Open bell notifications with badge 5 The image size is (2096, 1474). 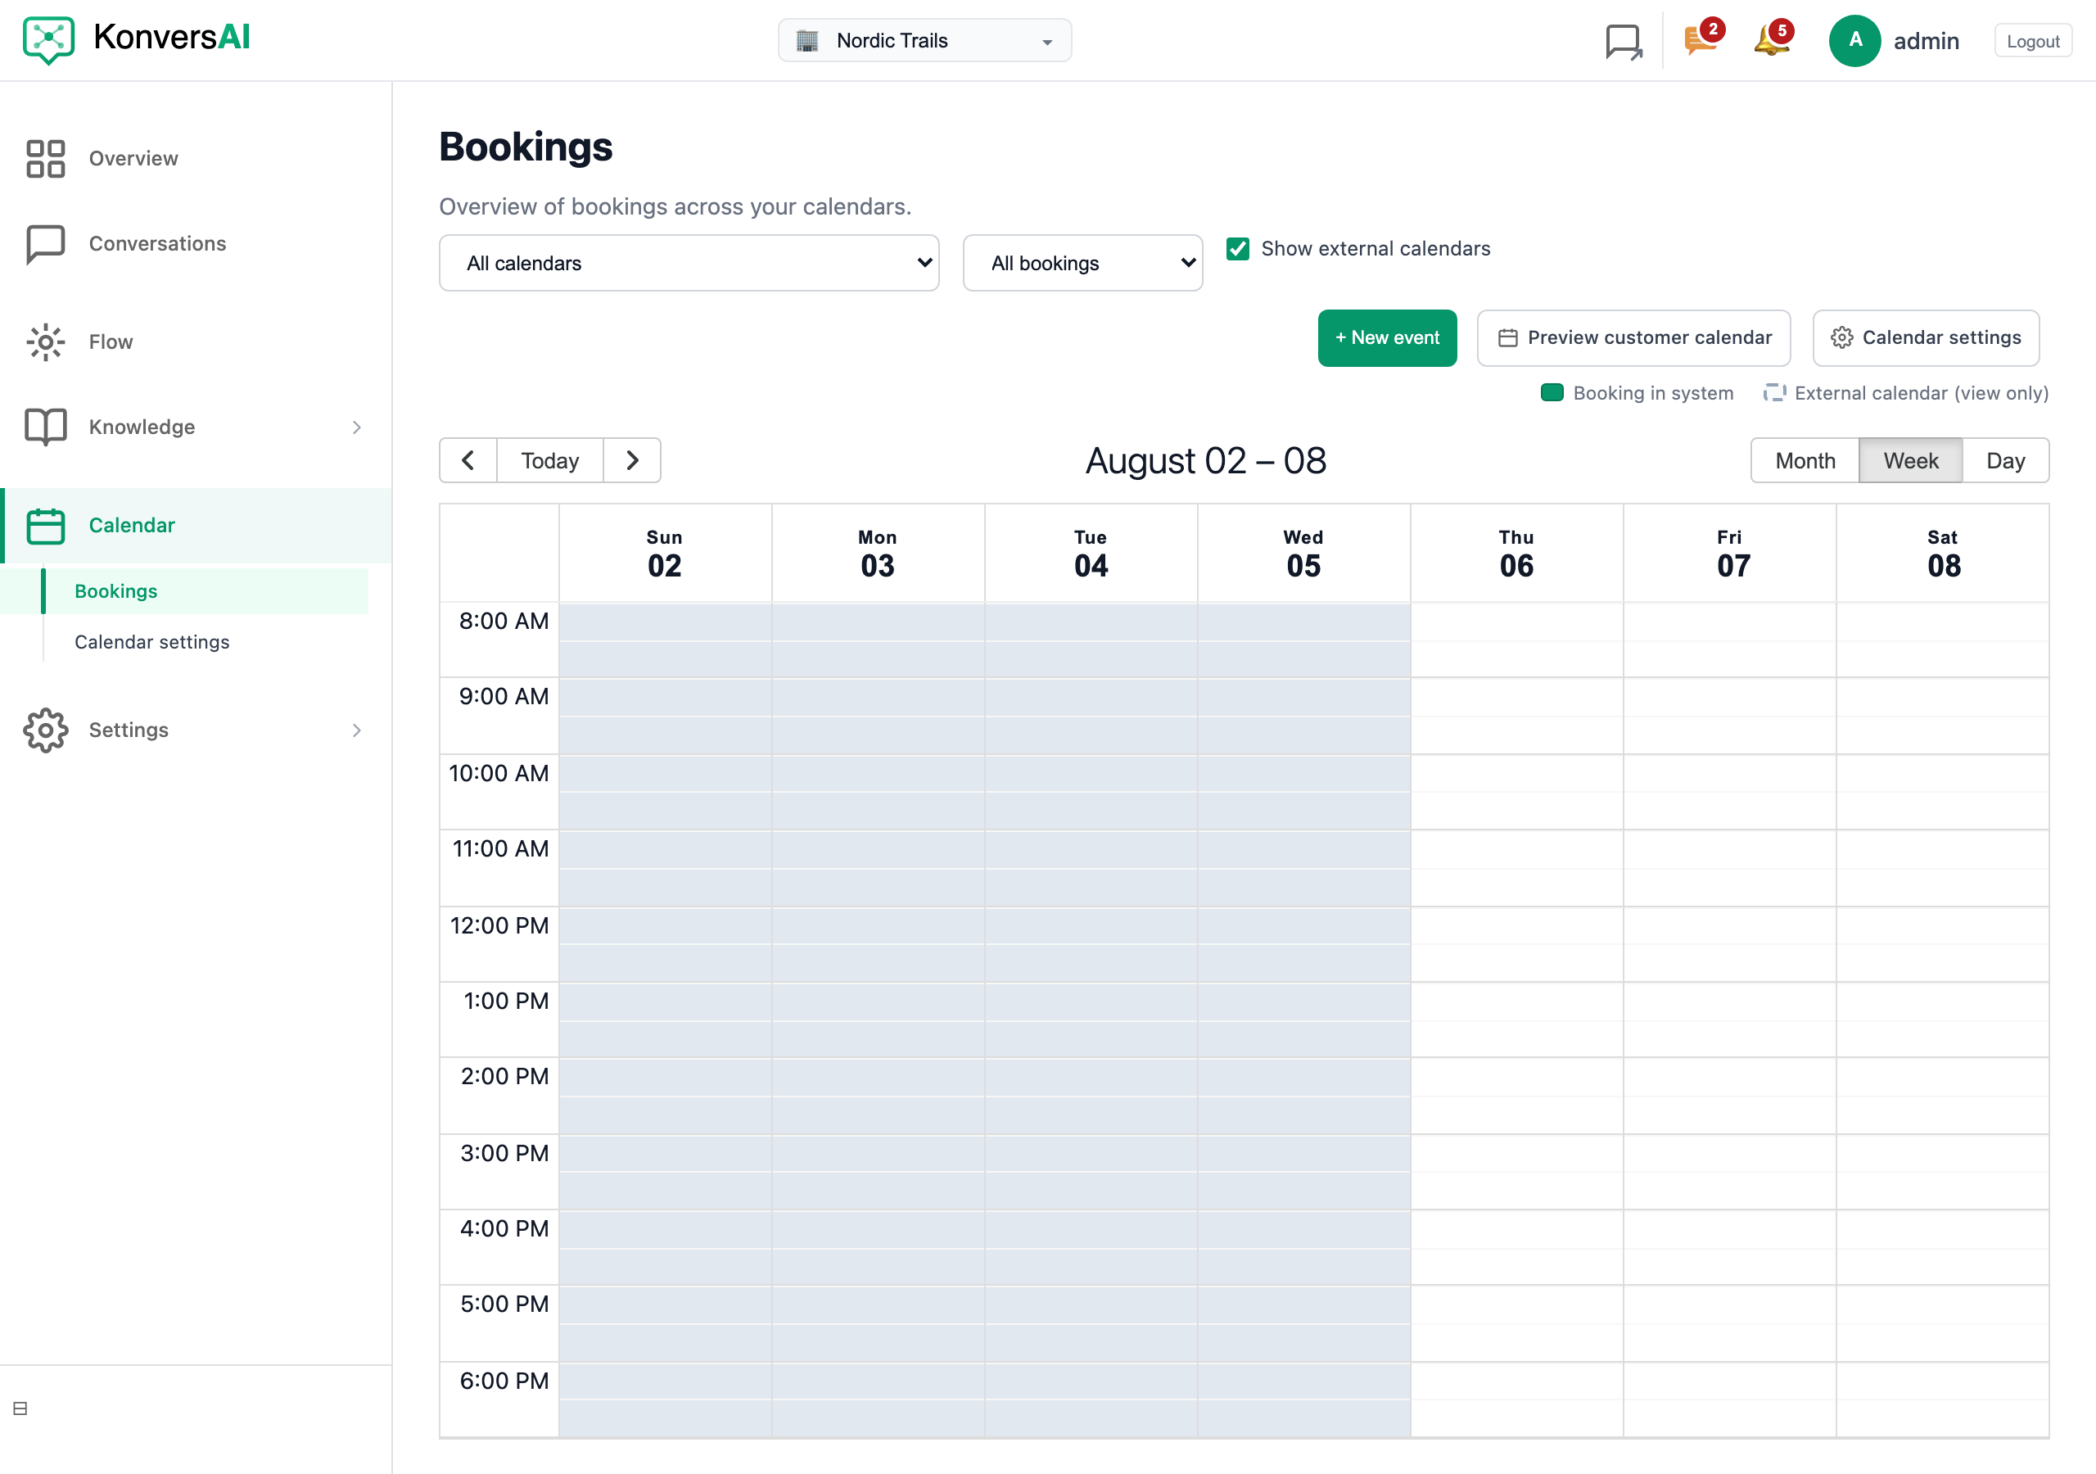tap(1773, 39)
